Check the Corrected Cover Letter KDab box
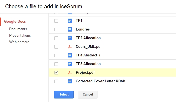 click(x=56, y=81)
